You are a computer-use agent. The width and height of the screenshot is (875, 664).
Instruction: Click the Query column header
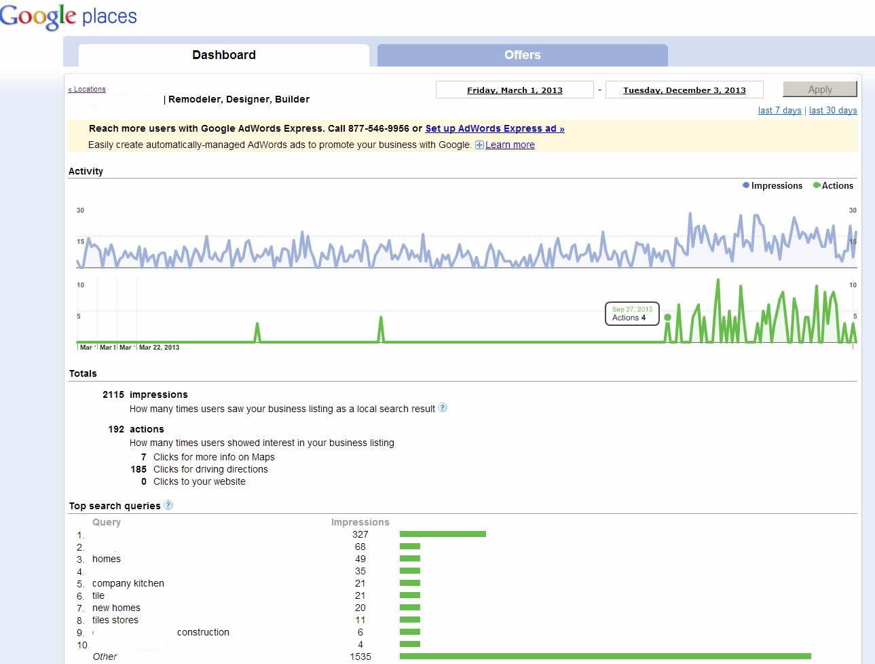click(x=107, y=522)
